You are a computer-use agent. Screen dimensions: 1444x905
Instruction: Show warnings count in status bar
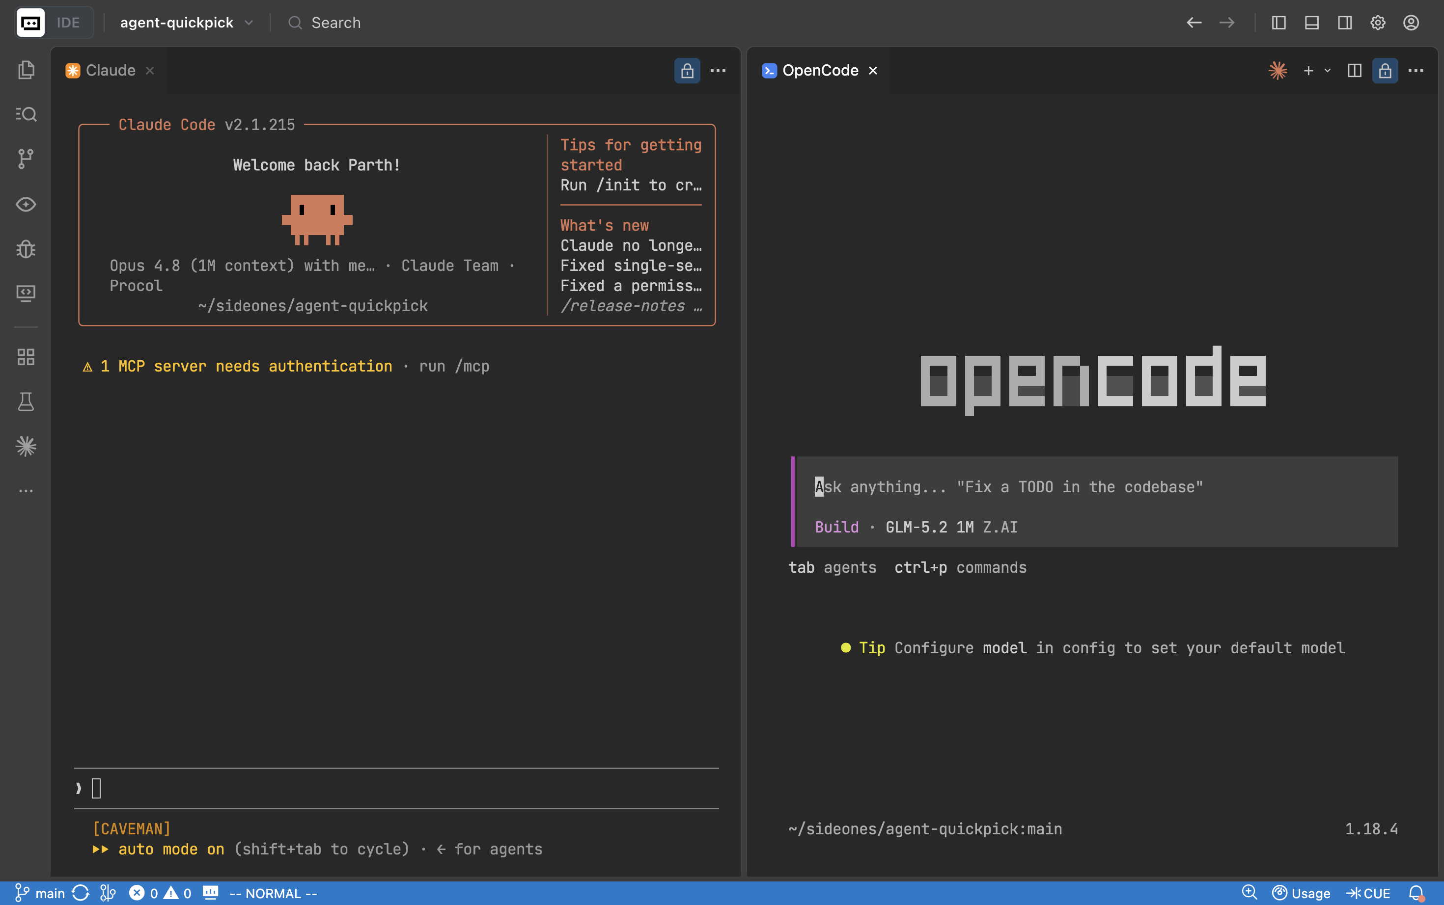177,893
